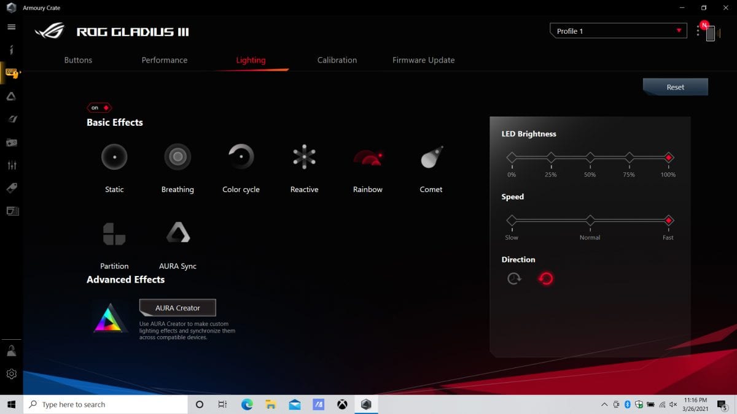The height and width of the screenshot is (414, 737).
Task: Click the three-dot notification menu icon
Action: (698, 31)
